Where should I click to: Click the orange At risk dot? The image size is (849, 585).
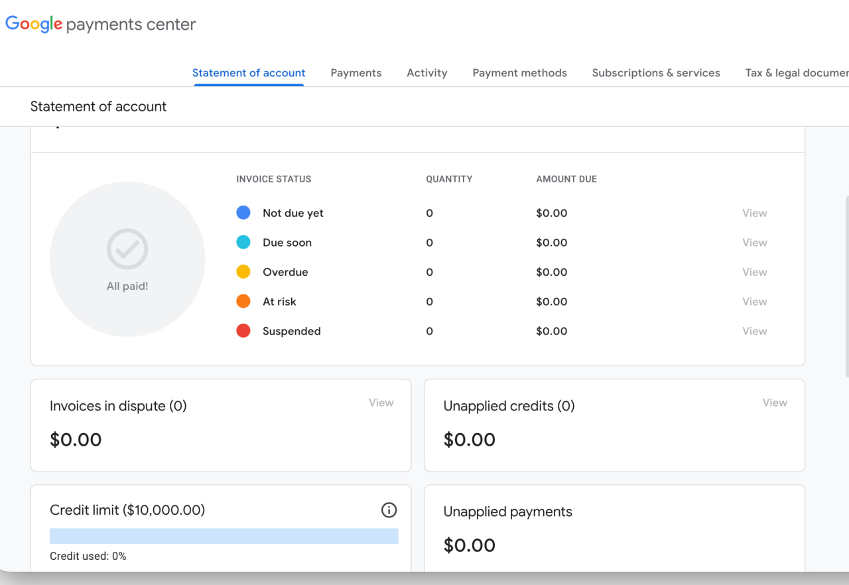243,301
